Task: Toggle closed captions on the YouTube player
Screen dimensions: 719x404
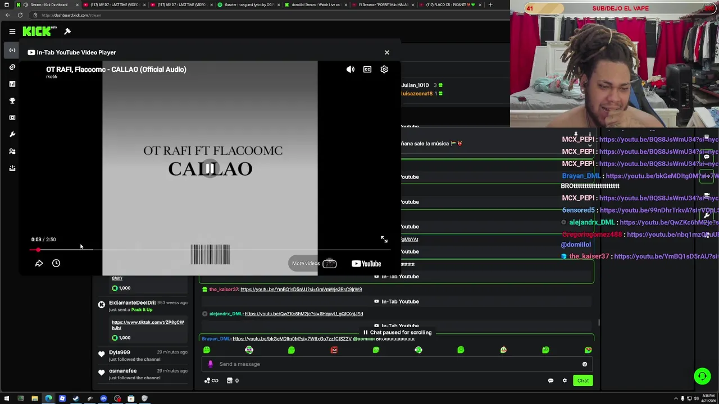Action: click(367, 69)
